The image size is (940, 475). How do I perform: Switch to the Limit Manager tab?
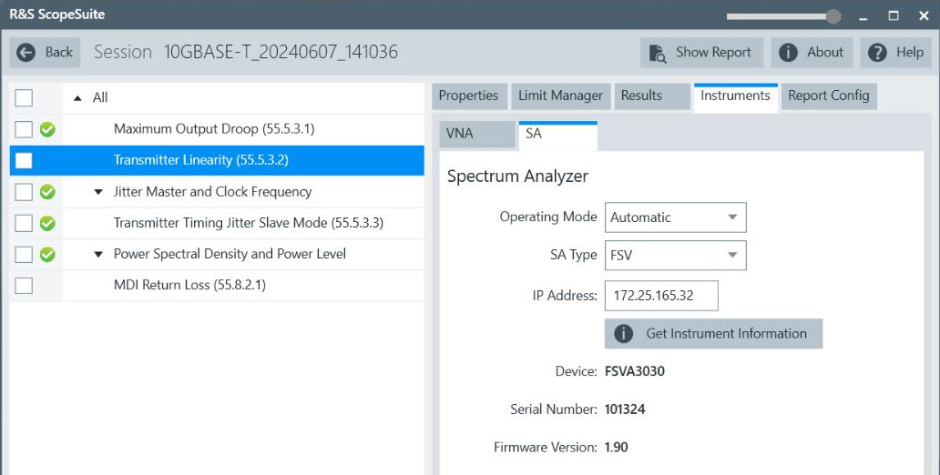click(560, 96)
